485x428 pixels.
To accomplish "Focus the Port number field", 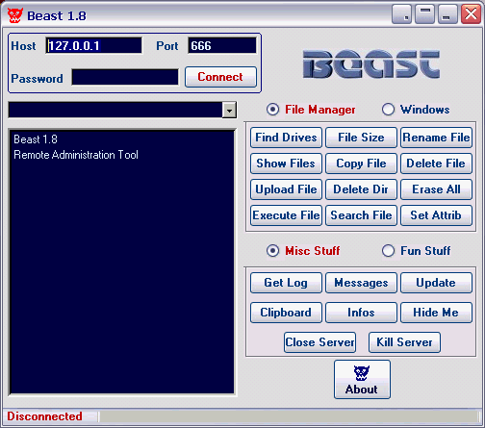I will [x=222, y=45].
